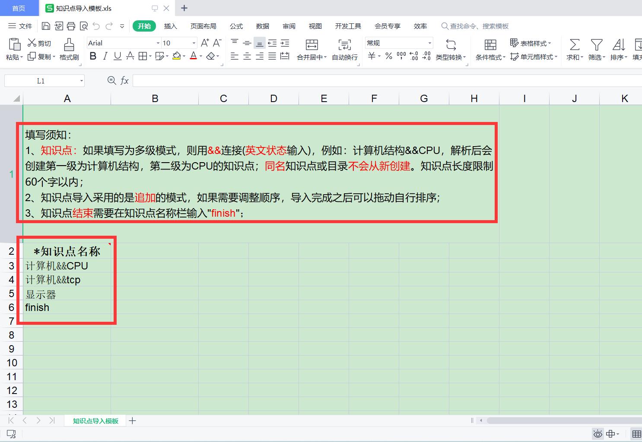Open Print Preview from quick access toolbar
642x442 pixels.
click(x=84, y=26)
